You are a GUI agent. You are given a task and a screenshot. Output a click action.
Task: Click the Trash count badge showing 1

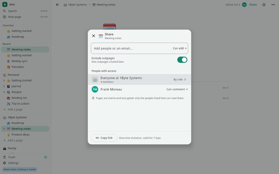pyautogui.click(x=46, y=157)
